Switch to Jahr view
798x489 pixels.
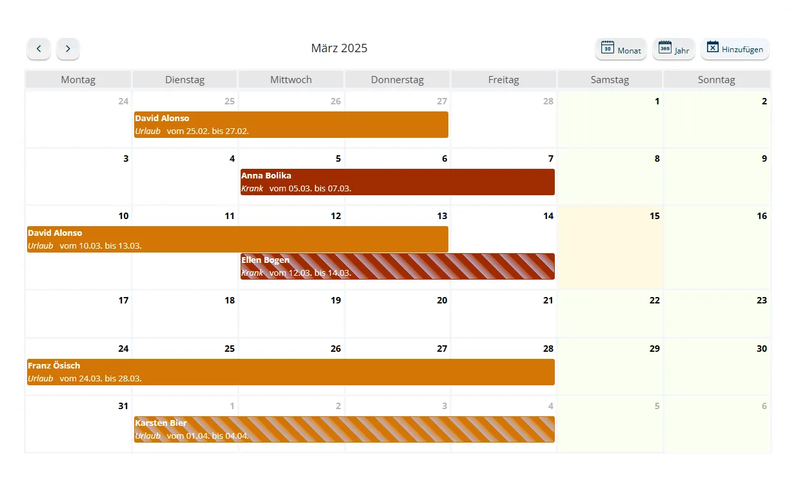pos(673,49)
